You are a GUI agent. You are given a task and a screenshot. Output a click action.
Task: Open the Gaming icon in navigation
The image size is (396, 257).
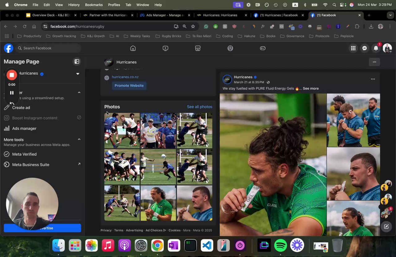pyautogui.click(x=263, y=48)
